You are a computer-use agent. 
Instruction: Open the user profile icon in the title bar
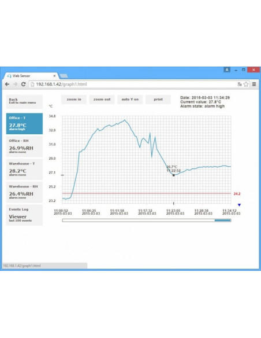(x=227, y=69)
